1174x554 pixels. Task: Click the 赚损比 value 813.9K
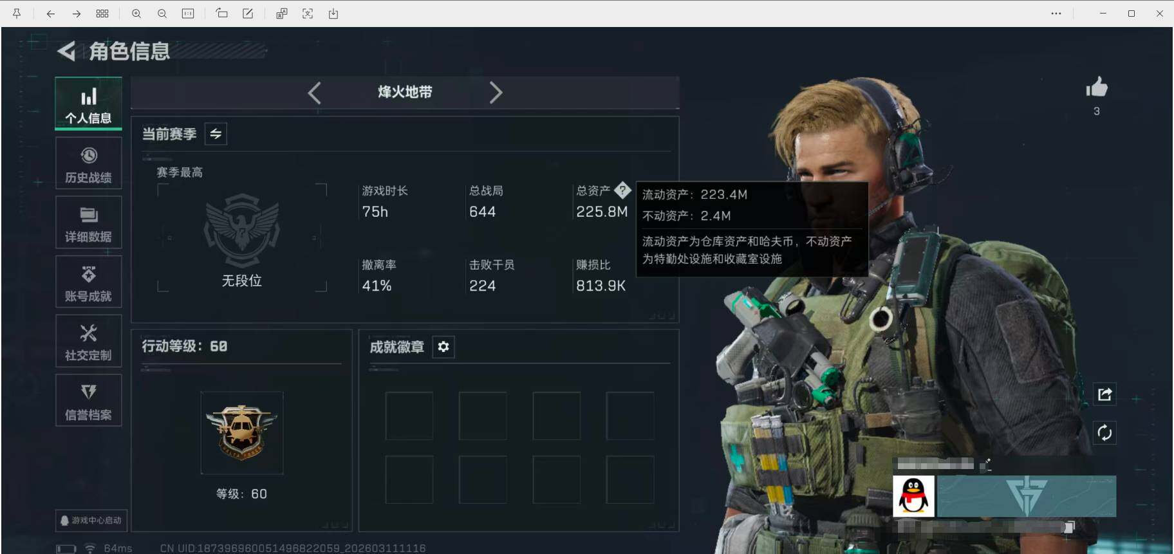pos(601,286)
